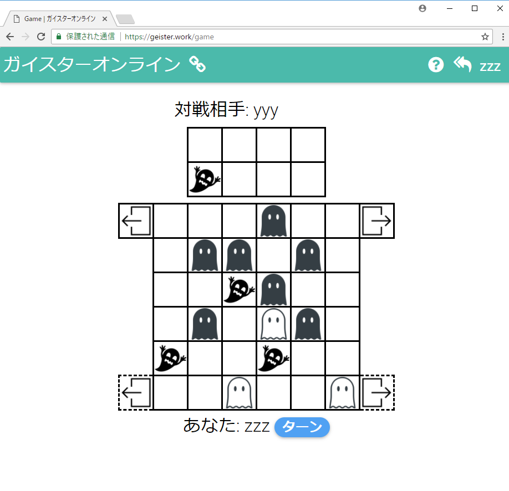This screenshot has height=491, width=509.
Task: Switch to the Game | ガイスターオンライン tab
Action: click(59, 19)
